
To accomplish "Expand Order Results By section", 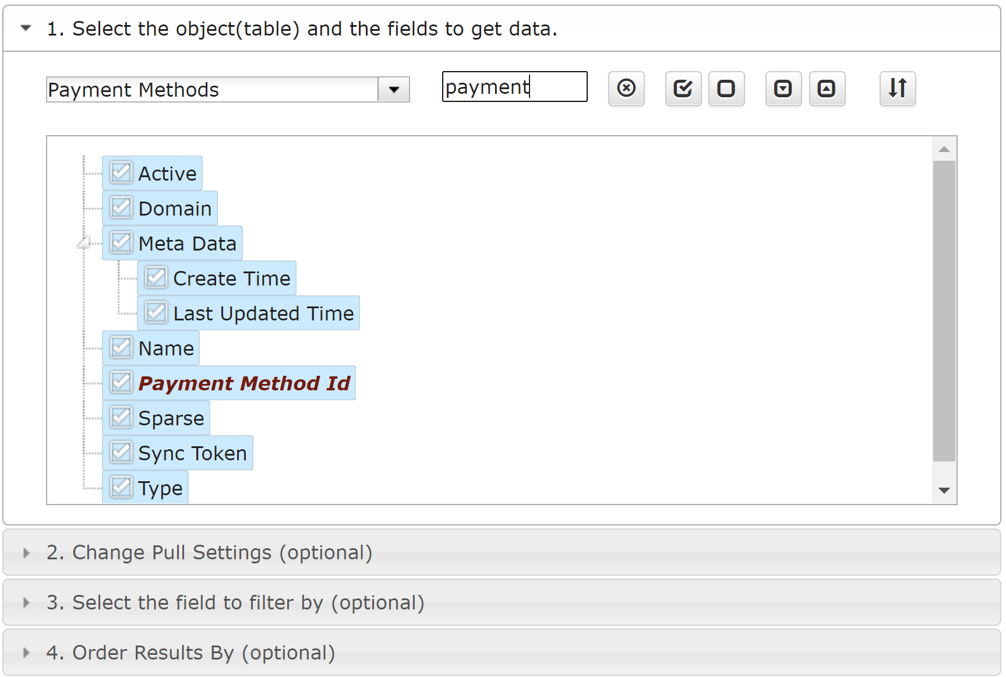I will tap(502, 653).
